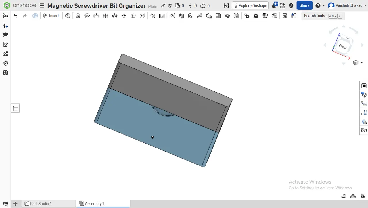368x208 pixels.
Task: Open the notes pencil-on-page sidebar icon
Action: [x=5, y=44]
